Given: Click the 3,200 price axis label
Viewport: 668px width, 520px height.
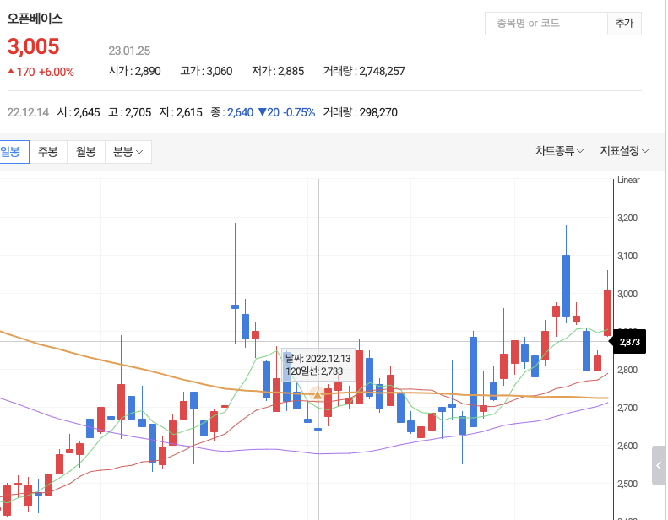Looking at the screenshot, I should coord(627,218).
